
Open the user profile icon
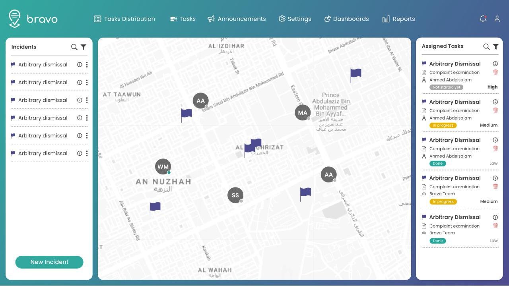(x=497, y=19)
